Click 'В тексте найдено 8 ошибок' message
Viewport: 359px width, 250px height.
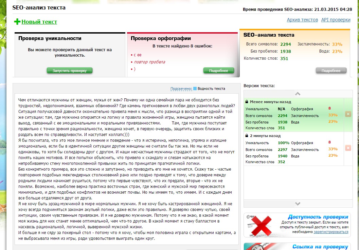pos(182,46)
